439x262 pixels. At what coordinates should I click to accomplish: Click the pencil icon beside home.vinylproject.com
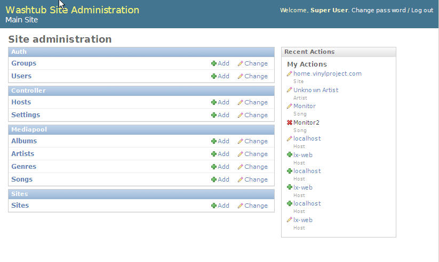click(x=290, y=73)
